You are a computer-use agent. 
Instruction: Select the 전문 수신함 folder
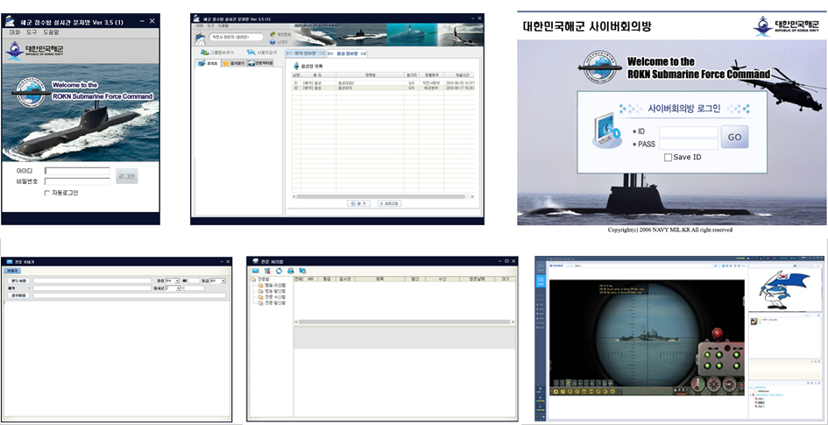click(x=272, y=297)
